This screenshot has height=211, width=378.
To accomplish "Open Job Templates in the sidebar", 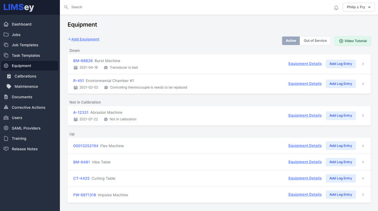I will tap(25, 45).
